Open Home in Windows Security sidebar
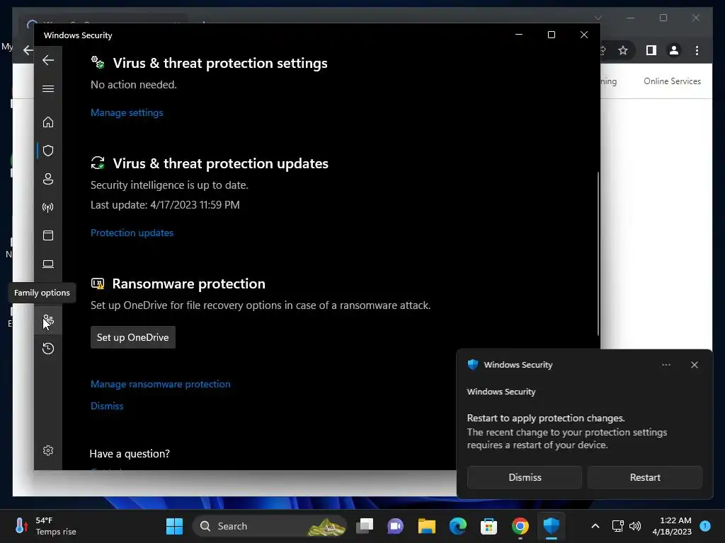This screenshot has height=543, width=725. [48, 122]
